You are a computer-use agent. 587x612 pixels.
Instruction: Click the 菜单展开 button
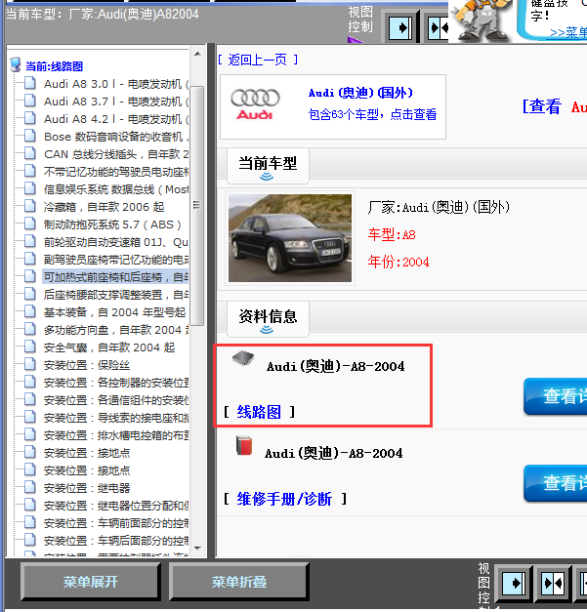coord(91,582)
